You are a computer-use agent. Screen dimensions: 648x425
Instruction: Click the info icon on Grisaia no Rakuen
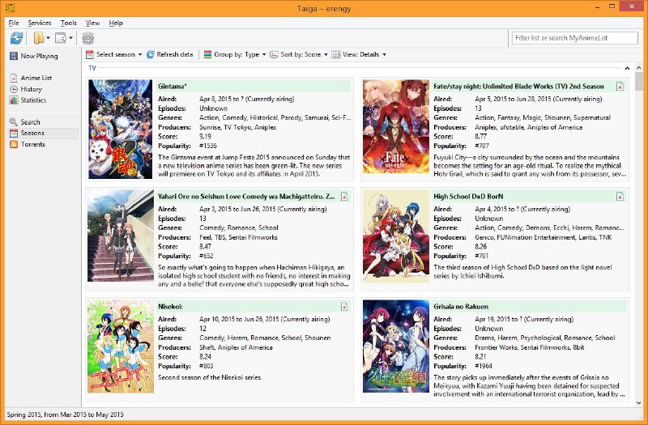(x=620, y=306)
